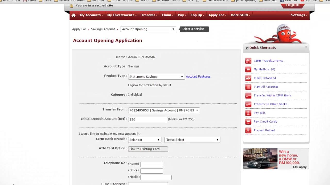Open the Apply For menu
Image resolution: width=330 pixels, height=185 pixels.
(218, 15)
